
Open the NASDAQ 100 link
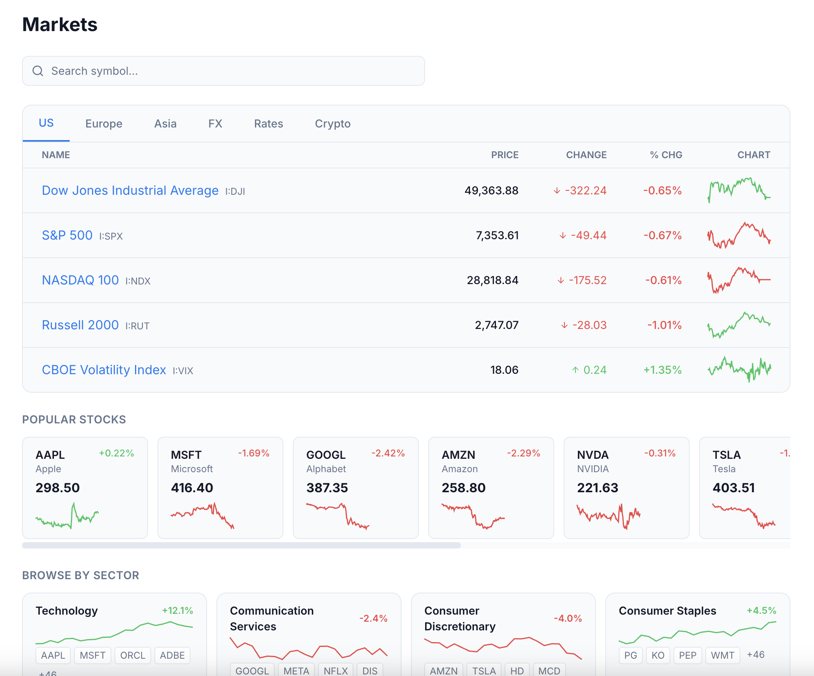[x=80, y=280]
